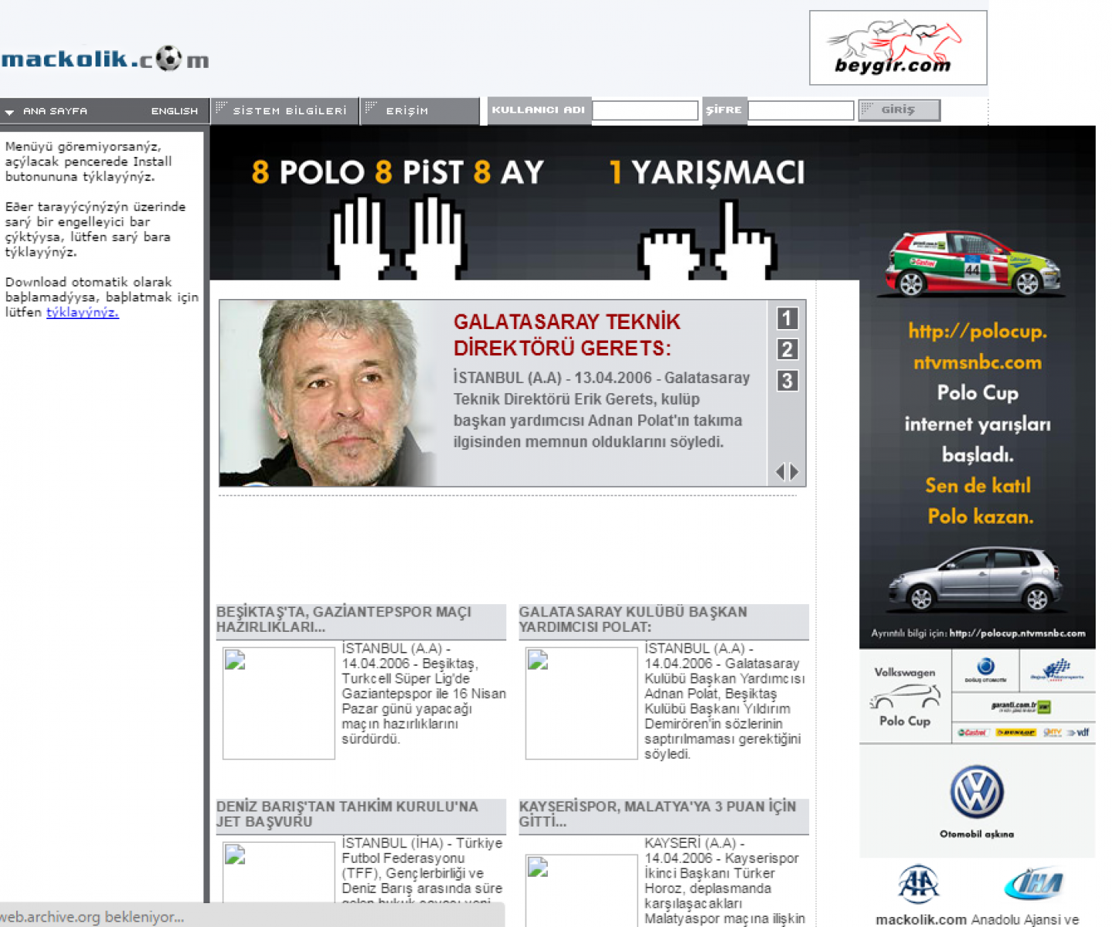1112x927 pixels.
Task: Click the garanti.com.tr sponsor logo
Action: coord(1021,707)
